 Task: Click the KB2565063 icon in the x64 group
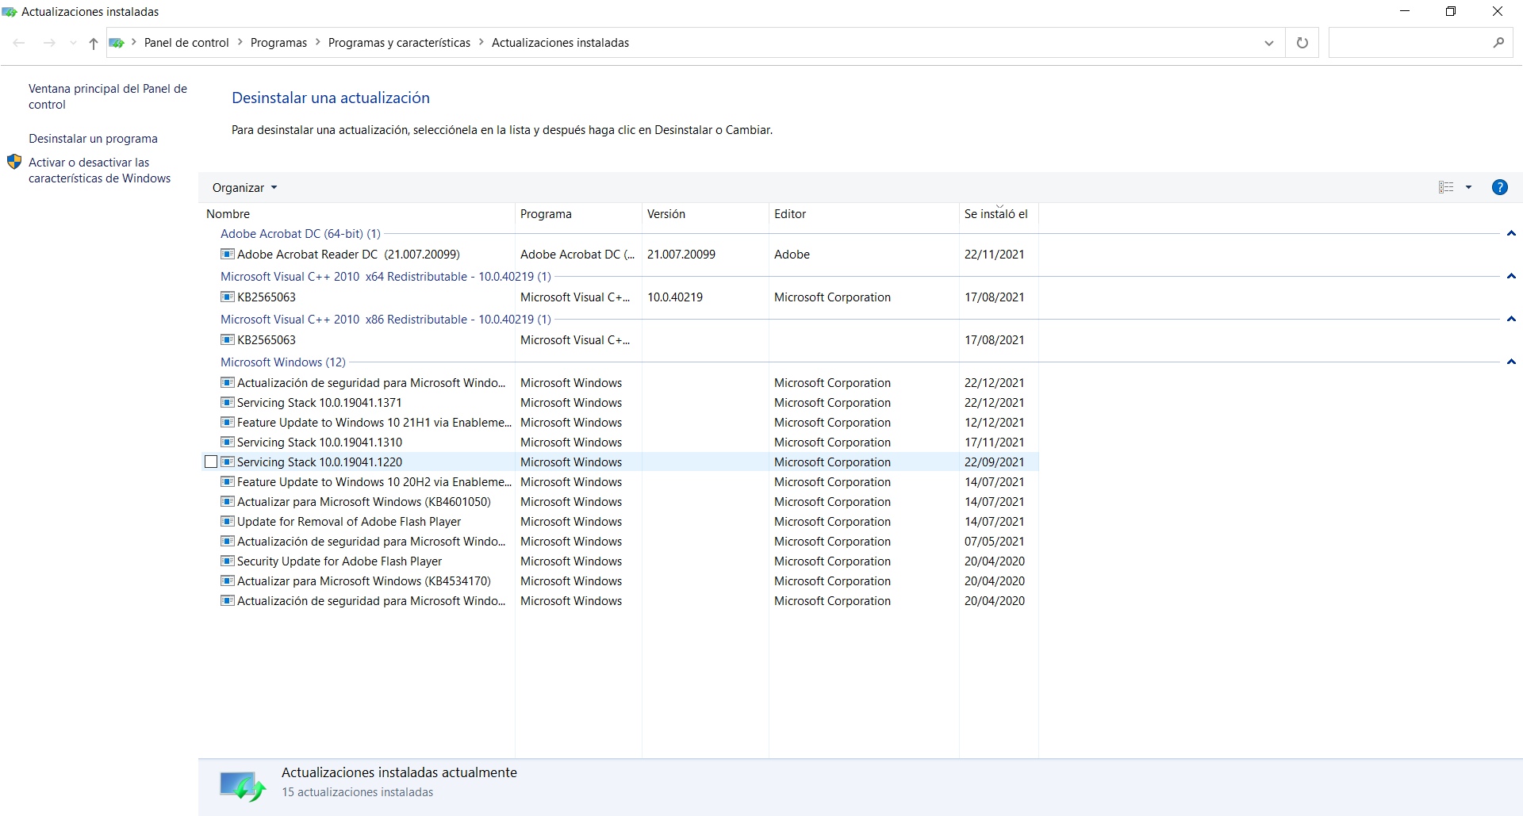point(228,297)
